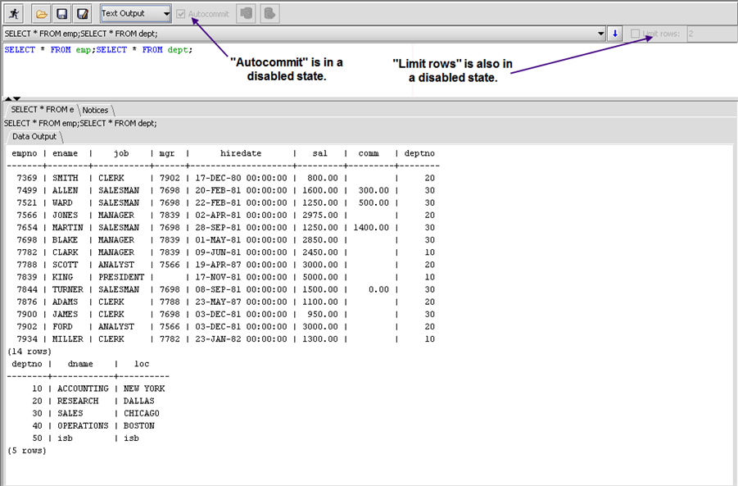Click the query label above the Data Output tab
The height and width of the screenshot is (486, 738).
(x=80, y=124)
